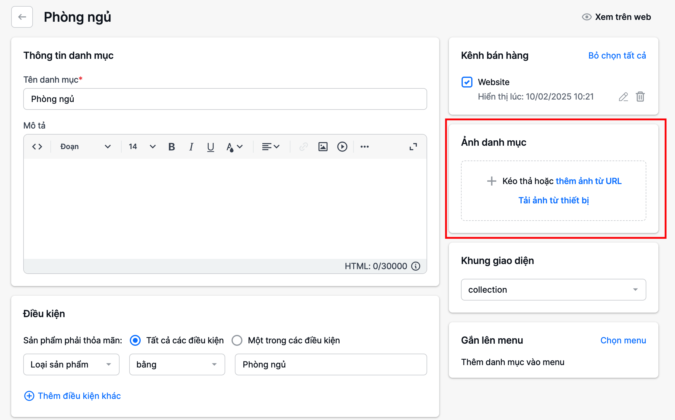Edit Website display time with pencil icon
Viewport: 675px width, 420px height.
pos(623,97)
